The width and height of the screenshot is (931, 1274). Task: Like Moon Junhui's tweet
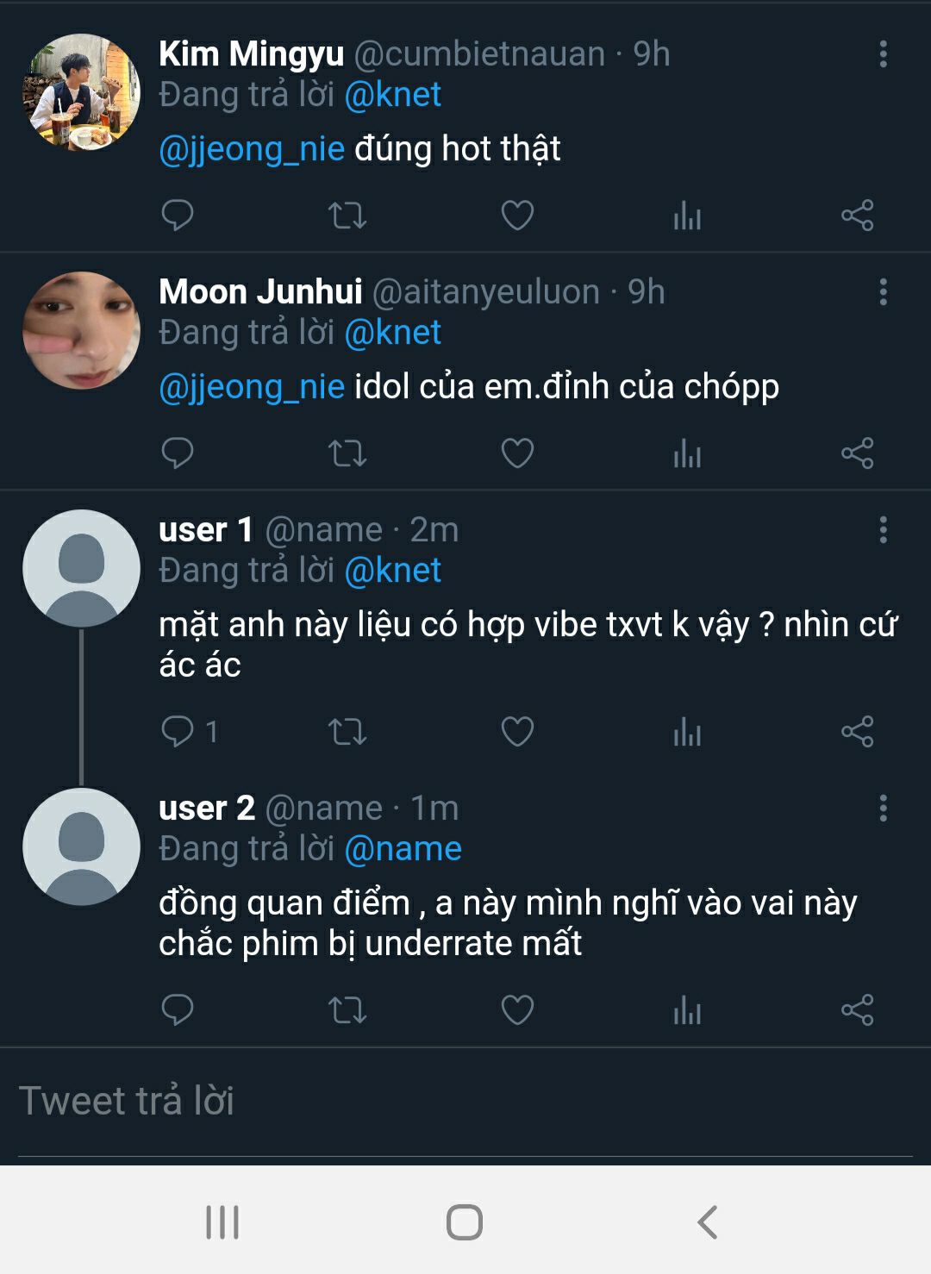tap(517, 453)
